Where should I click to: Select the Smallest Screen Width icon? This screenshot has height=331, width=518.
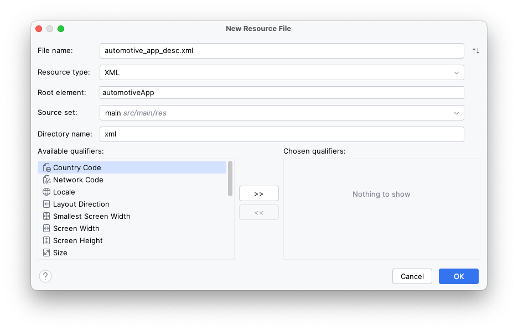(46, 216)
